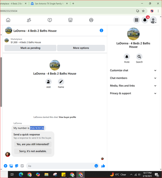Open the emoji picker in the message box
Viewport: 162px width, 178px height.
(x=96, y=166)
